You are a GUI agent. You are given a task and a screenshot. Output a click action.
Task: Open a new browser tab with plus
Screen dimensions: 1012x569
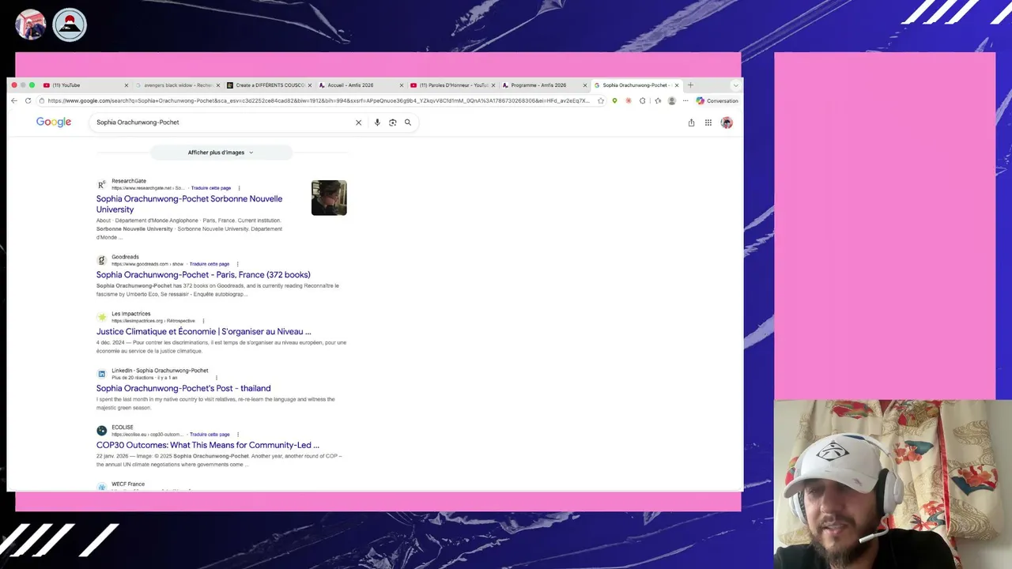pyautogui.click(x=690, y=85)
